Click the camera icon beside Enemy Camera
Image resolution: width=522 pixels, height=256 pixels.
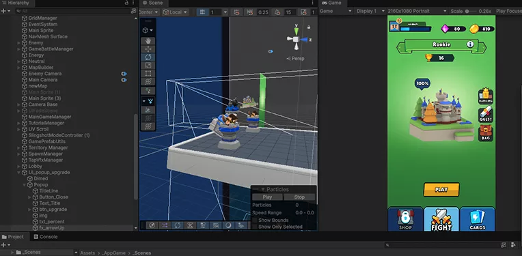(x=124, y=74)
